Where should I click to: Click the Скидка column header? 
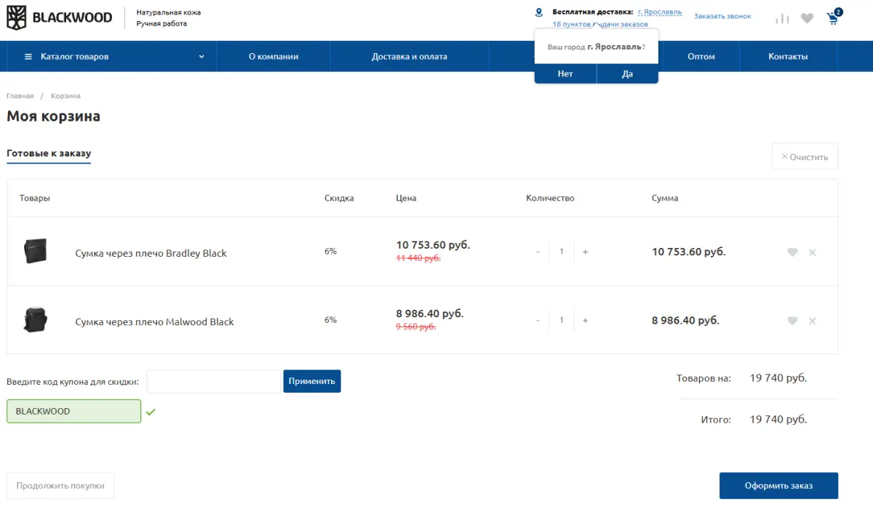pyautogui.click(x=339, y=198)
